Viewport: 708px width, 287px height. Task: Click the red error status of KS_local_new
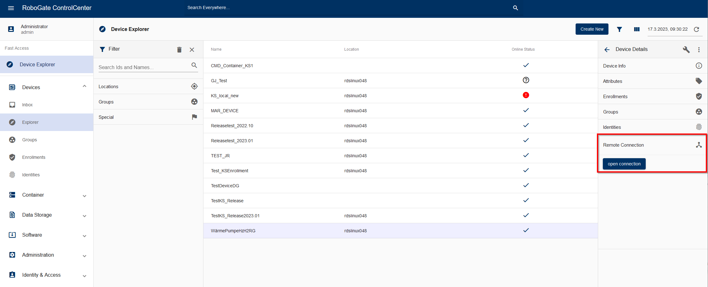click(526, 95)
